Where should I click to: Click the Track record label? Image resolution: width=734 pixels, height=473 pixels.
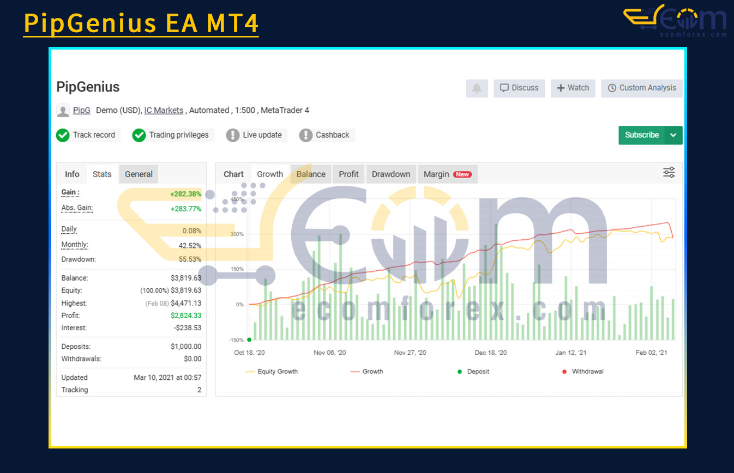[94, 135]
